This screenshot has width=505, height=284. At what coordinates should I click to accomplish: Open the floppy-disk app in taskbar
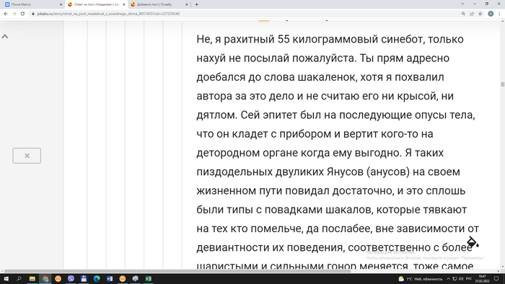[84, 278]
